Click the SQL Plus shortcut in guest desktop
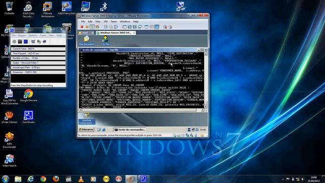 coord(105,41)
